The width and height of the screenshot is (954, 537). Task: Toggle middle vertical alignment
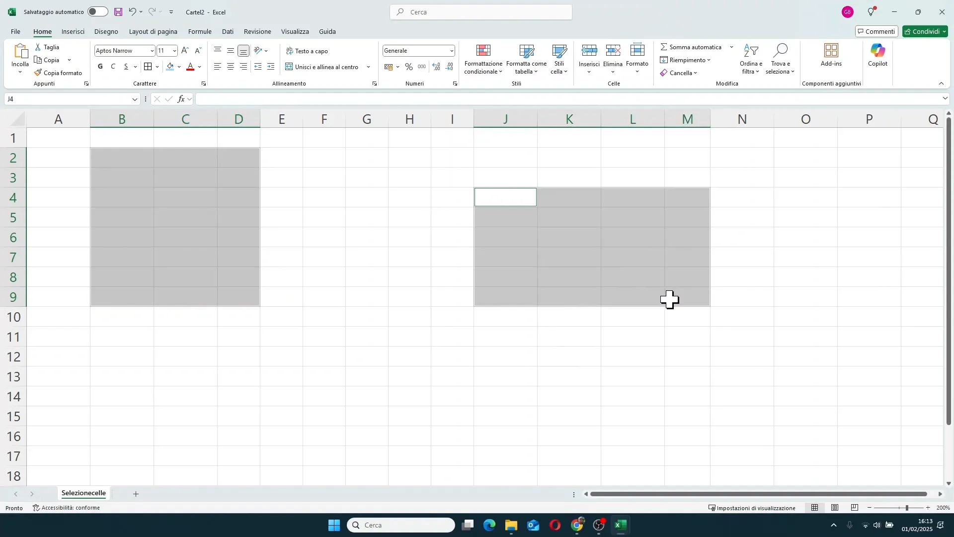click(231, 51)
